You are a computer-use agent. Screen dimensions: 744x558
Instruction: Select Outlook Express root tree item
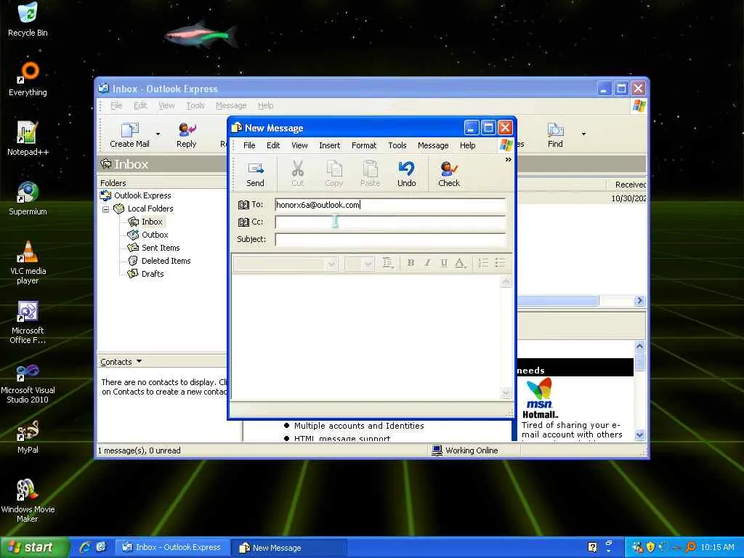point(142,195)
